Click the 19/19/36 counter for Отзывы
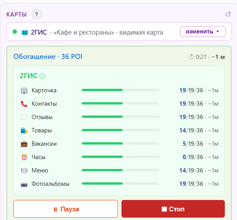 pyautogui.click(x=191, y=117)
